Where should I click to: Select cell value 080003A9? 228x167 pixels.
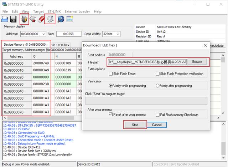41,70
